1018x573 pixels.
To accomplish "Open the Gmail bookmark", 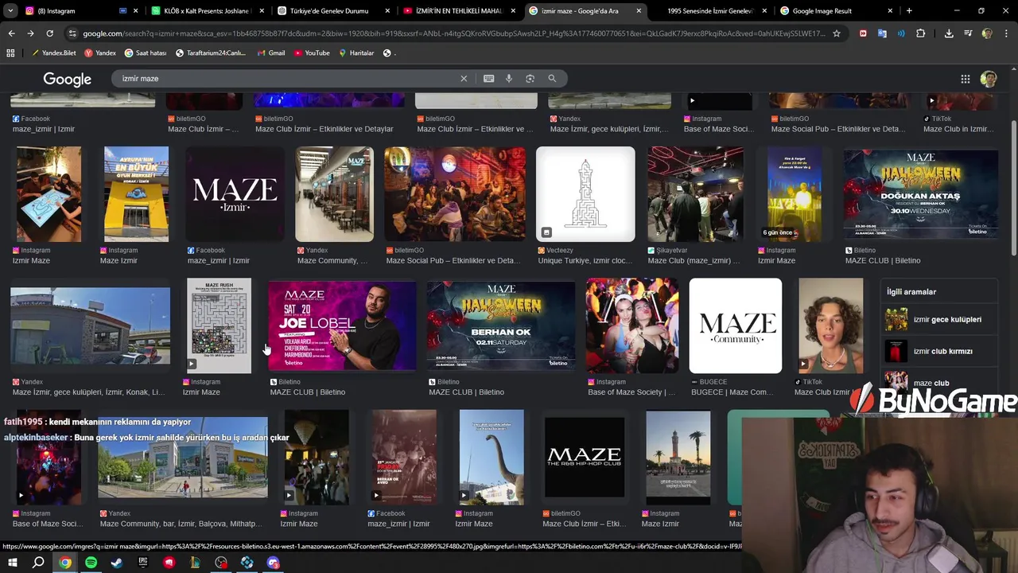I will 270,53.
